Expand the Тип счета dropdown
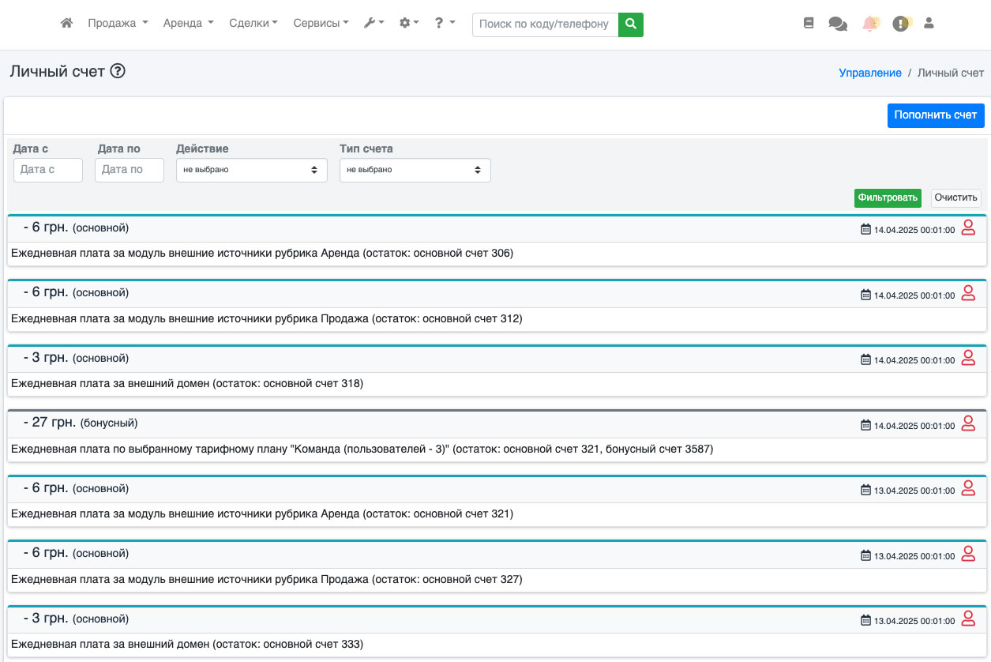 (415, 170)
